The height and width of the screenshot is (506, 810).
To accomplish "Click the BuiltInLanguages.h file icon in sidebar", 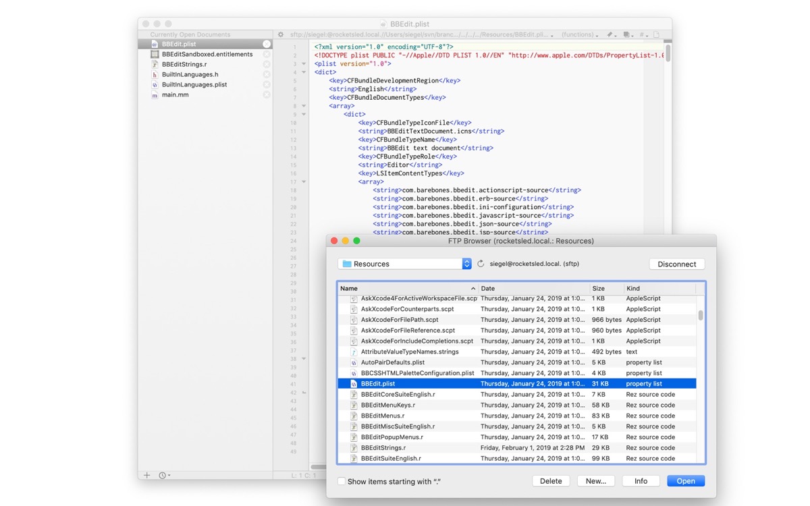I will [x=155, y=75].
